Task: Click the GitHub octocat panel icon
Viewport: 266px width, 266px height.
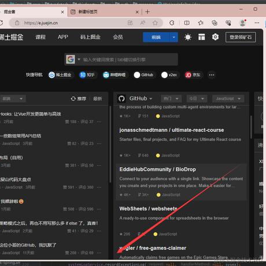Action: coord(121,99)
